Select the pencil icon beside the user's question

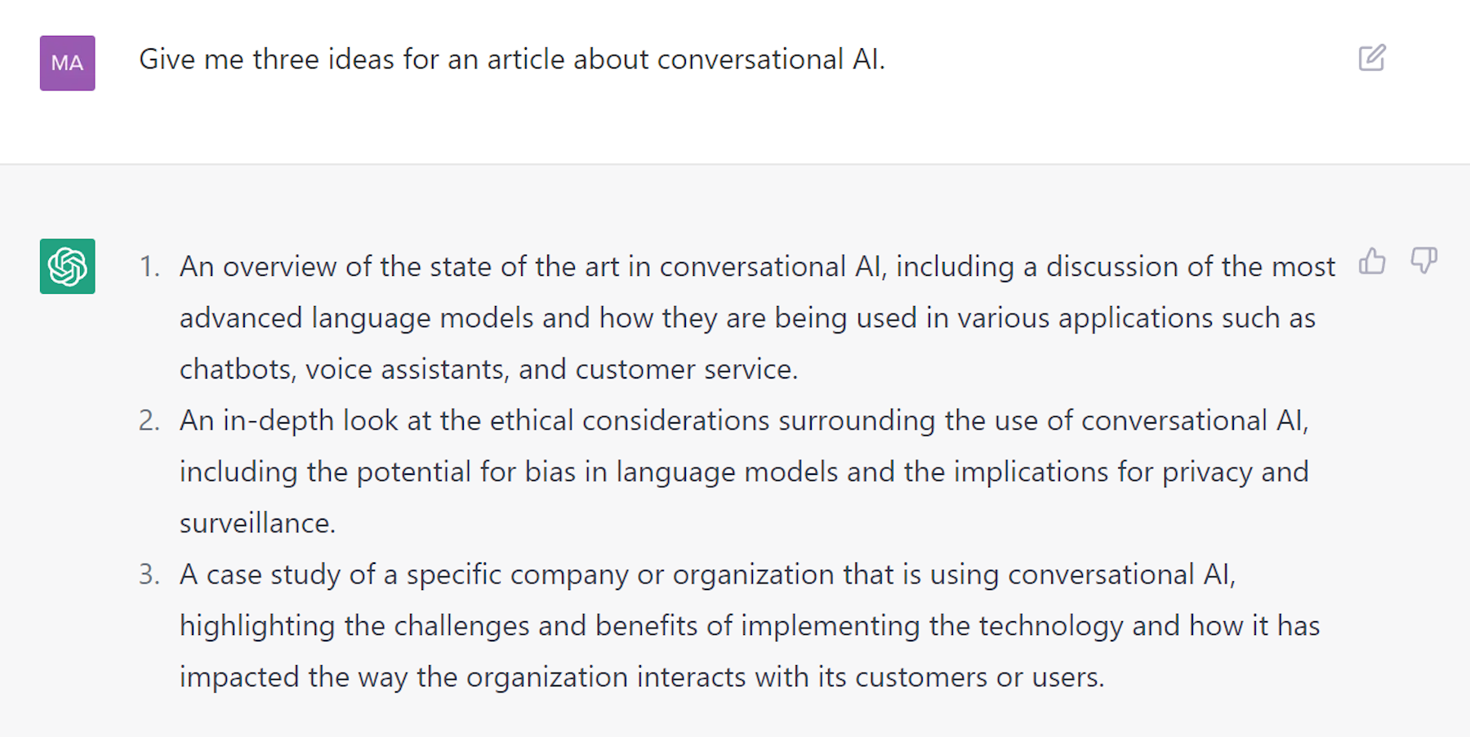coord(1371,57)
